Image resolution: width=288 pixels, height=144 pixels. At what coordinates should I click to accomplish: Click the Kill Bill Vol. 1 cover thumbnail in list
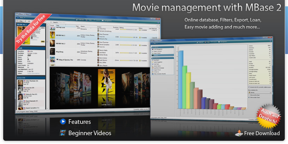(x=52, y=35)
